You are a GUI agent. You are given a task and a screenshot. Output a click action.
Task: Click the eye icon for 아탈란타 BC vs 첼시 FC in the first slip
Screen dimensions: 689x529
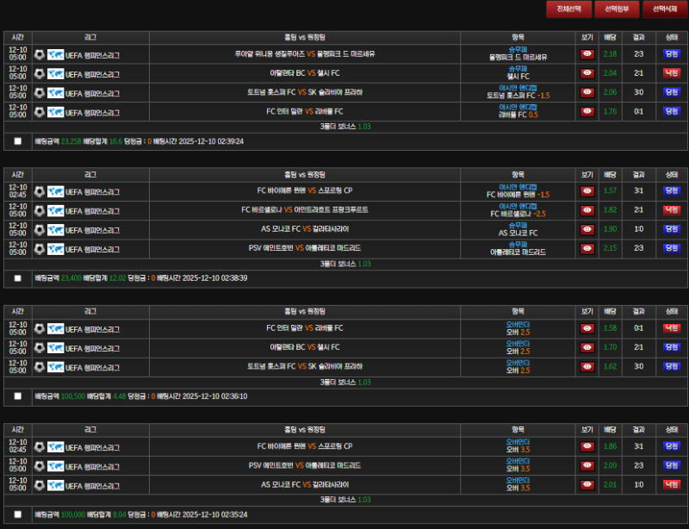point(587,73)
